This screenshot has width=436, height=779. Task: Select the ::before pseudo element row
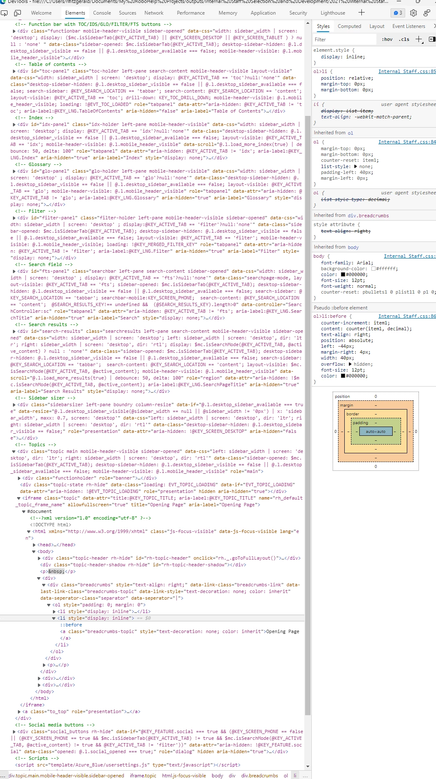tap(71, 625)
